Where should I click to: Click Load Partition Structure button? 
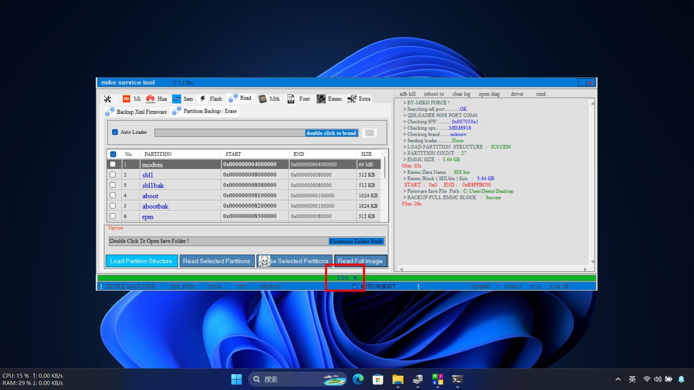pos(141,261)
